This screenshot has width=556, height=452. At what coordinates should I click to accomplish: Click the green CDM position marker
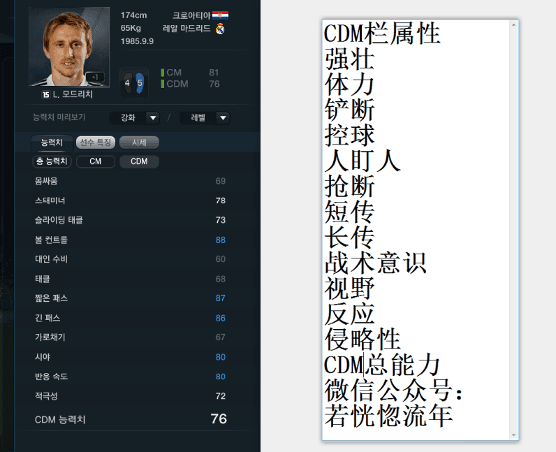pyautogui.click(x=163, y=84)
